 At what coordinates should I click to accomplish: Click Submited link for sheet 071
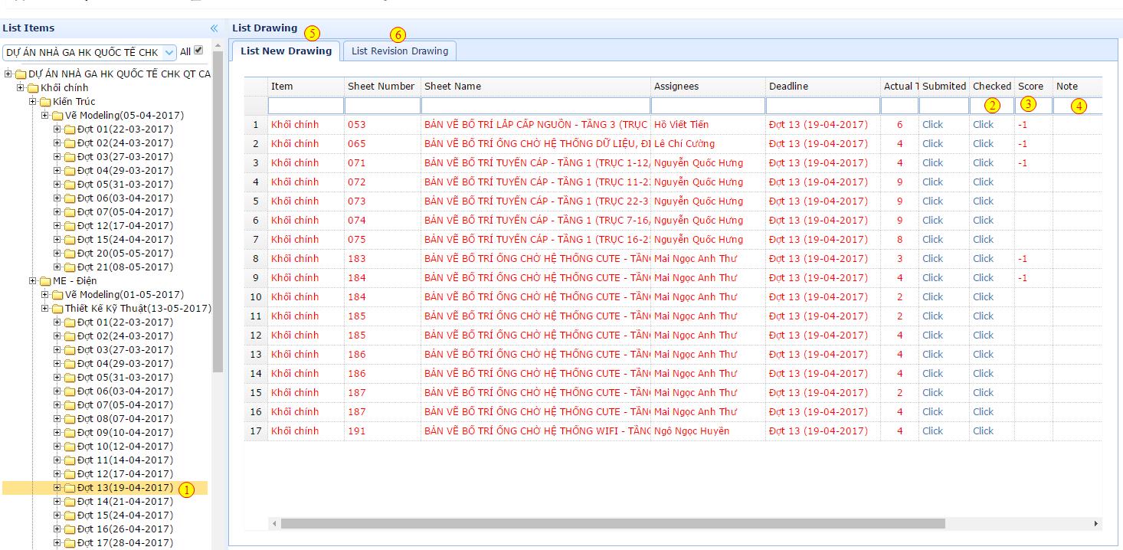(x=932, y=163)
